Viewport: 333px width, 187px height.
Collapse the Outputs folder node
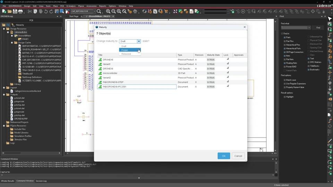4,95
